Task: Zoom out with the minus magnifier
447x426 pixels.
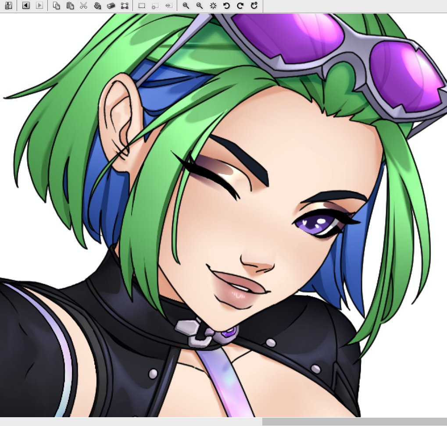Action: (x=200, y=5)
